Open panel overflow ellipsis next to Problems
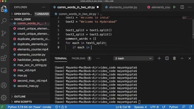Image resolution: width=194 pixels, height=109 pixels. 98,58
